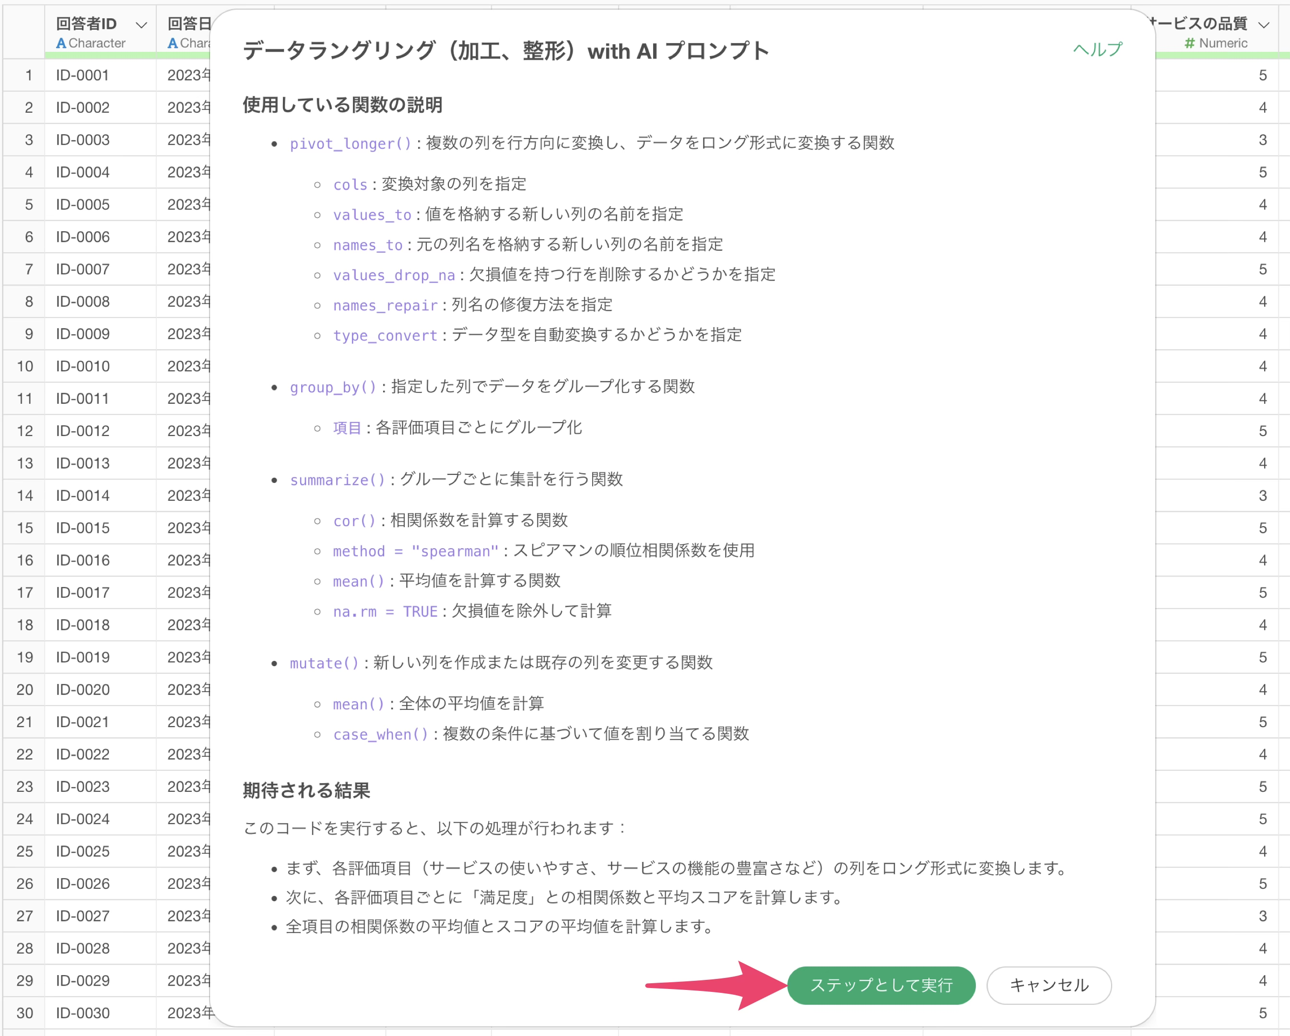Image resolution: width=1290 pixels, height=1036 pixels.
Task: Click the Character type icon under 回答日
Action: click(x=172, y=43)
